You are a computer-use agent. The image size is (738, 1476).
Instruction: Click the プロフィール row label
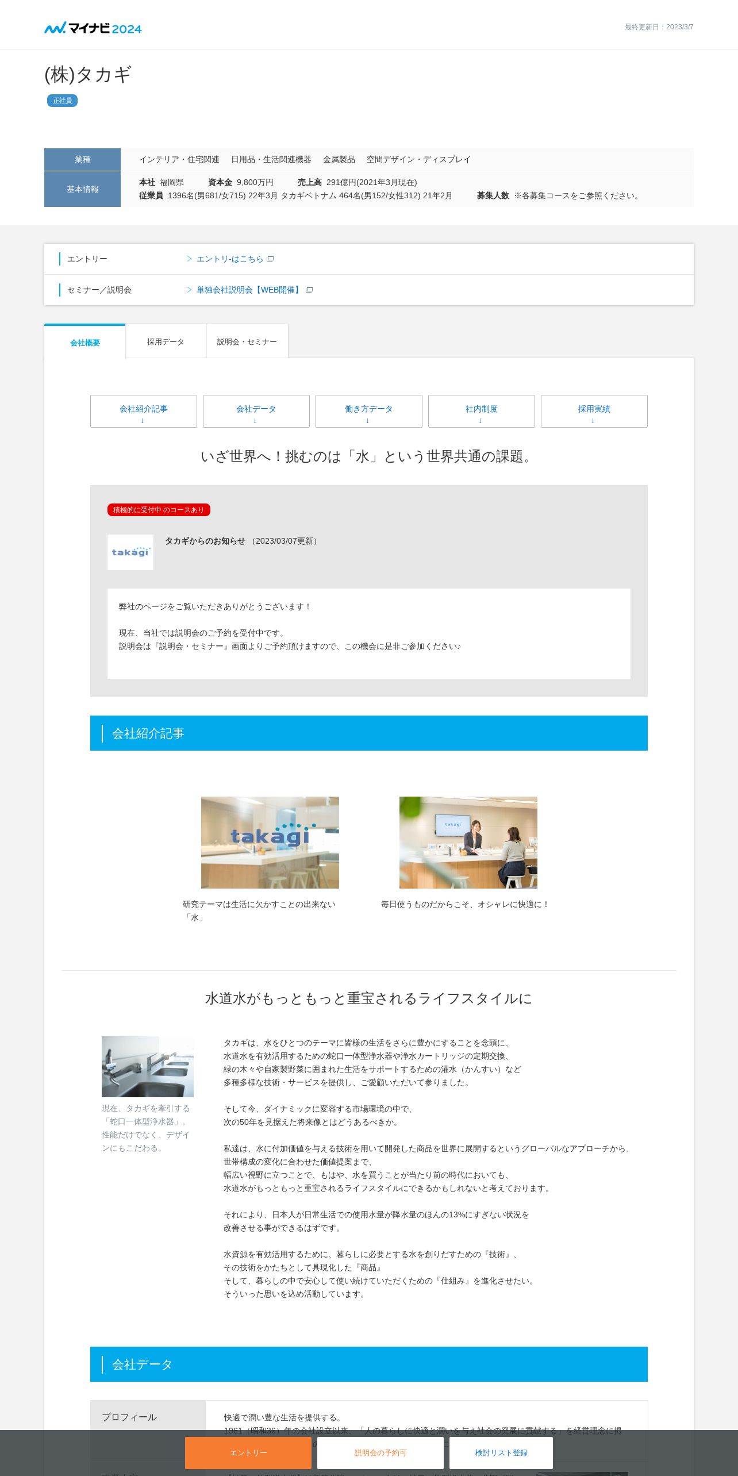(x=129, y=1417)
